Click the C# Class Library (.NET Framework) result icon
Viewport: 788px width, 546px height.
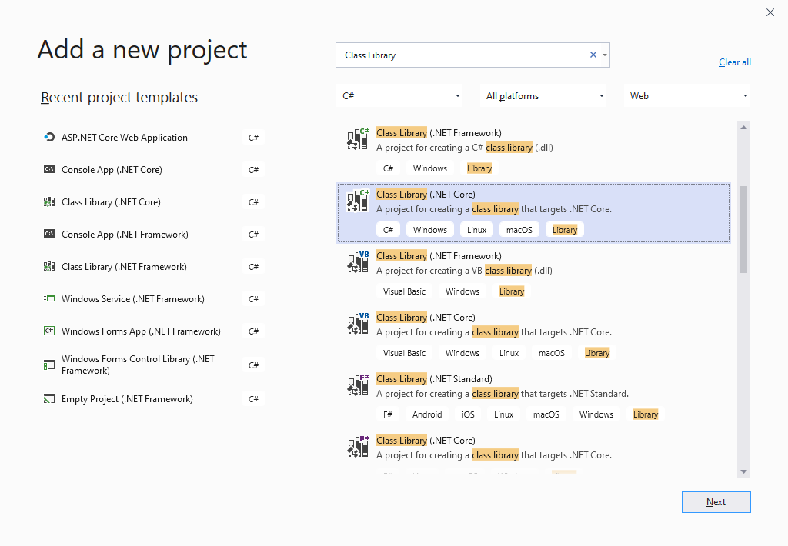pyautogui.click(x=358, y=139)
